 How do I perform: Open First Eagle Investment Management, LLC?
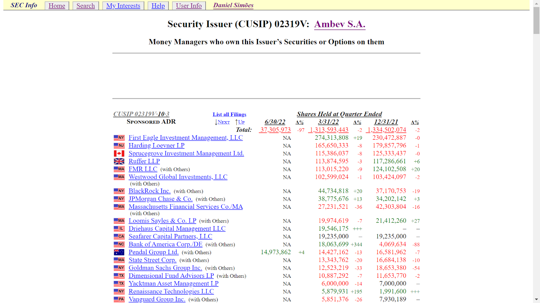(186, 138)
